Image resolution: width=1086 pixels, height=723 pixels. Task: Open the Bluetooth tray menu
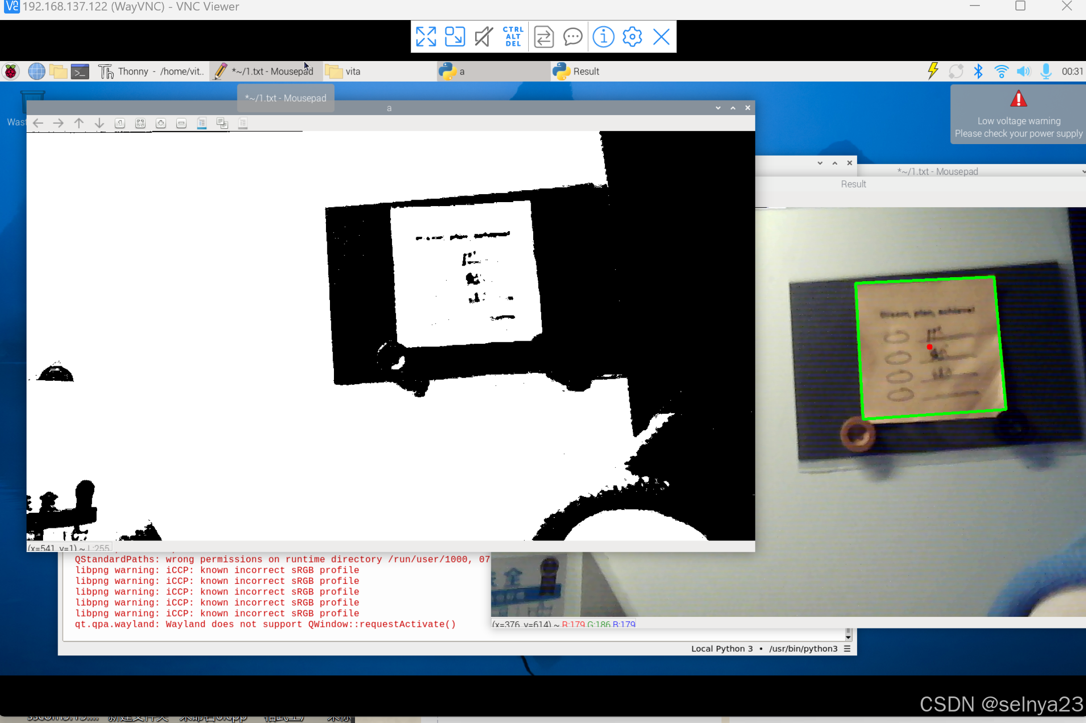[978, 71]
